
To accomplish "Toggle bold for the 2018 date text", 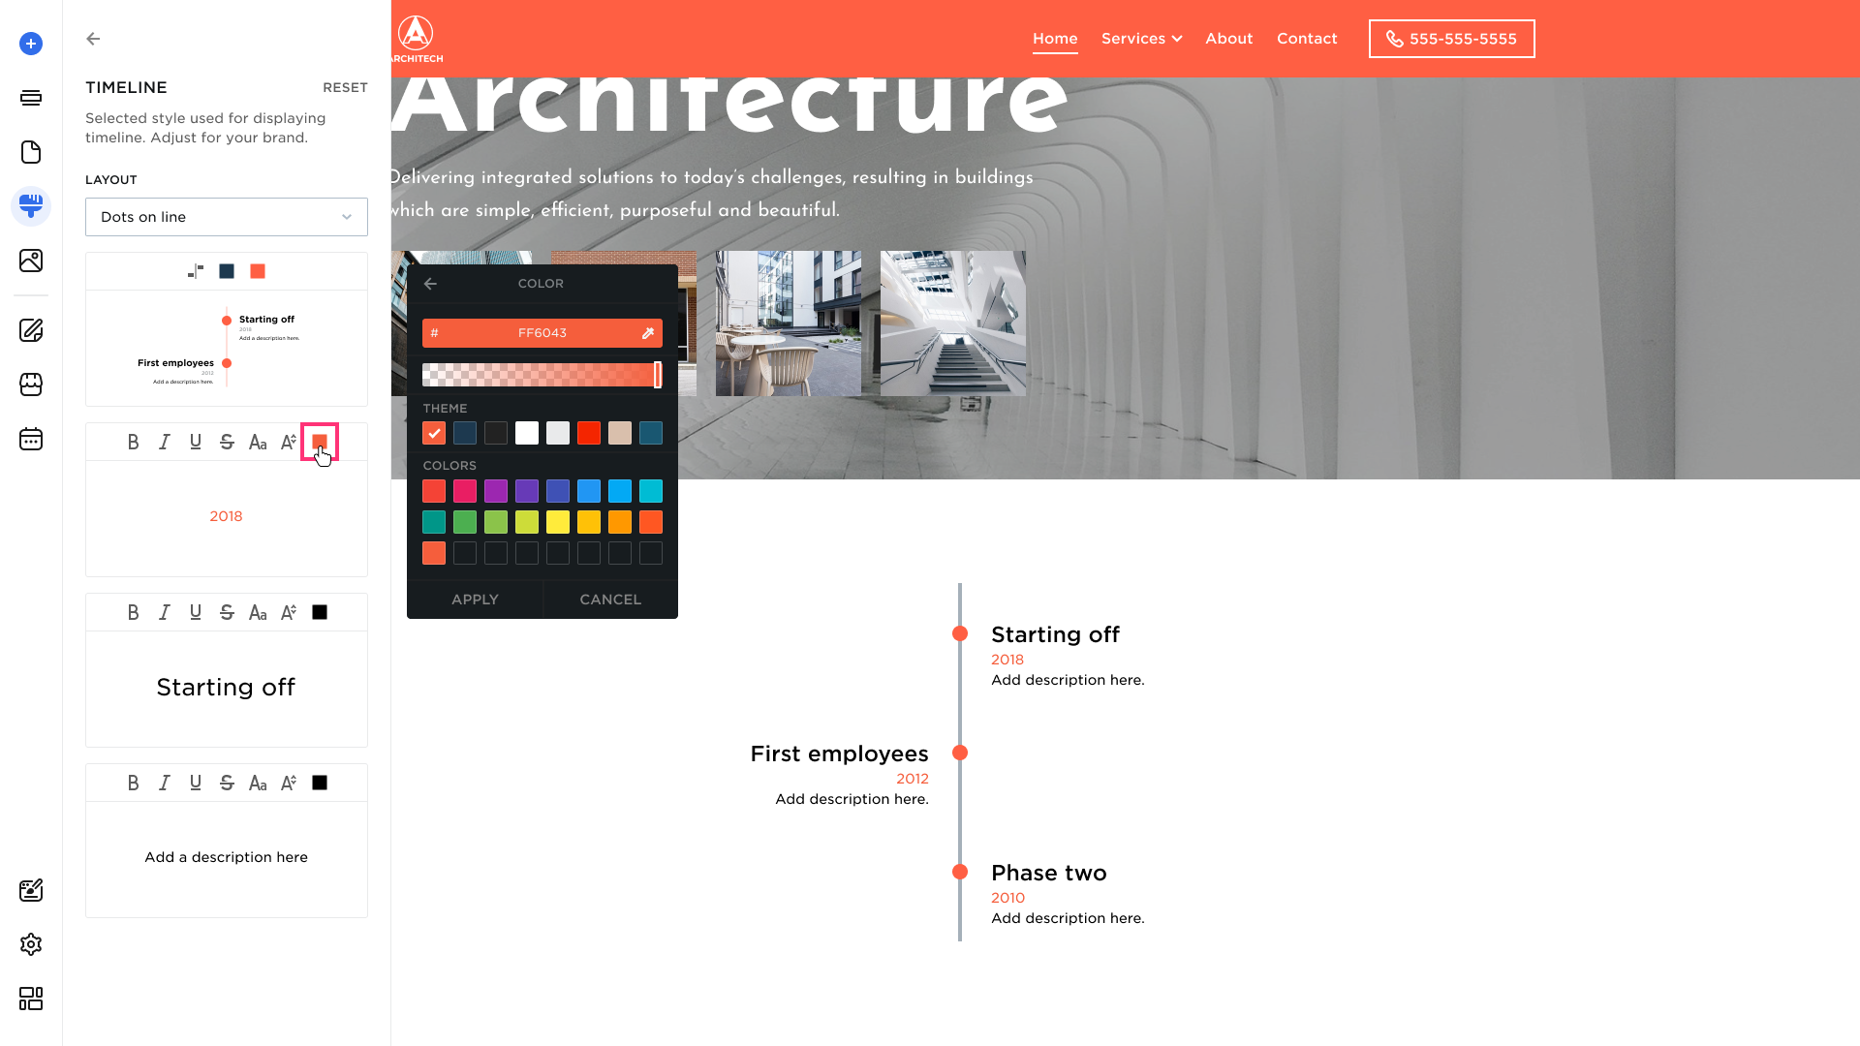I will pos(134,443).
